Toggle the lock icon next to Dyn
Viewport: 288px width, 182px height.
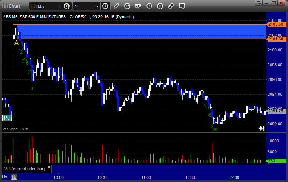tap(14, 177)
